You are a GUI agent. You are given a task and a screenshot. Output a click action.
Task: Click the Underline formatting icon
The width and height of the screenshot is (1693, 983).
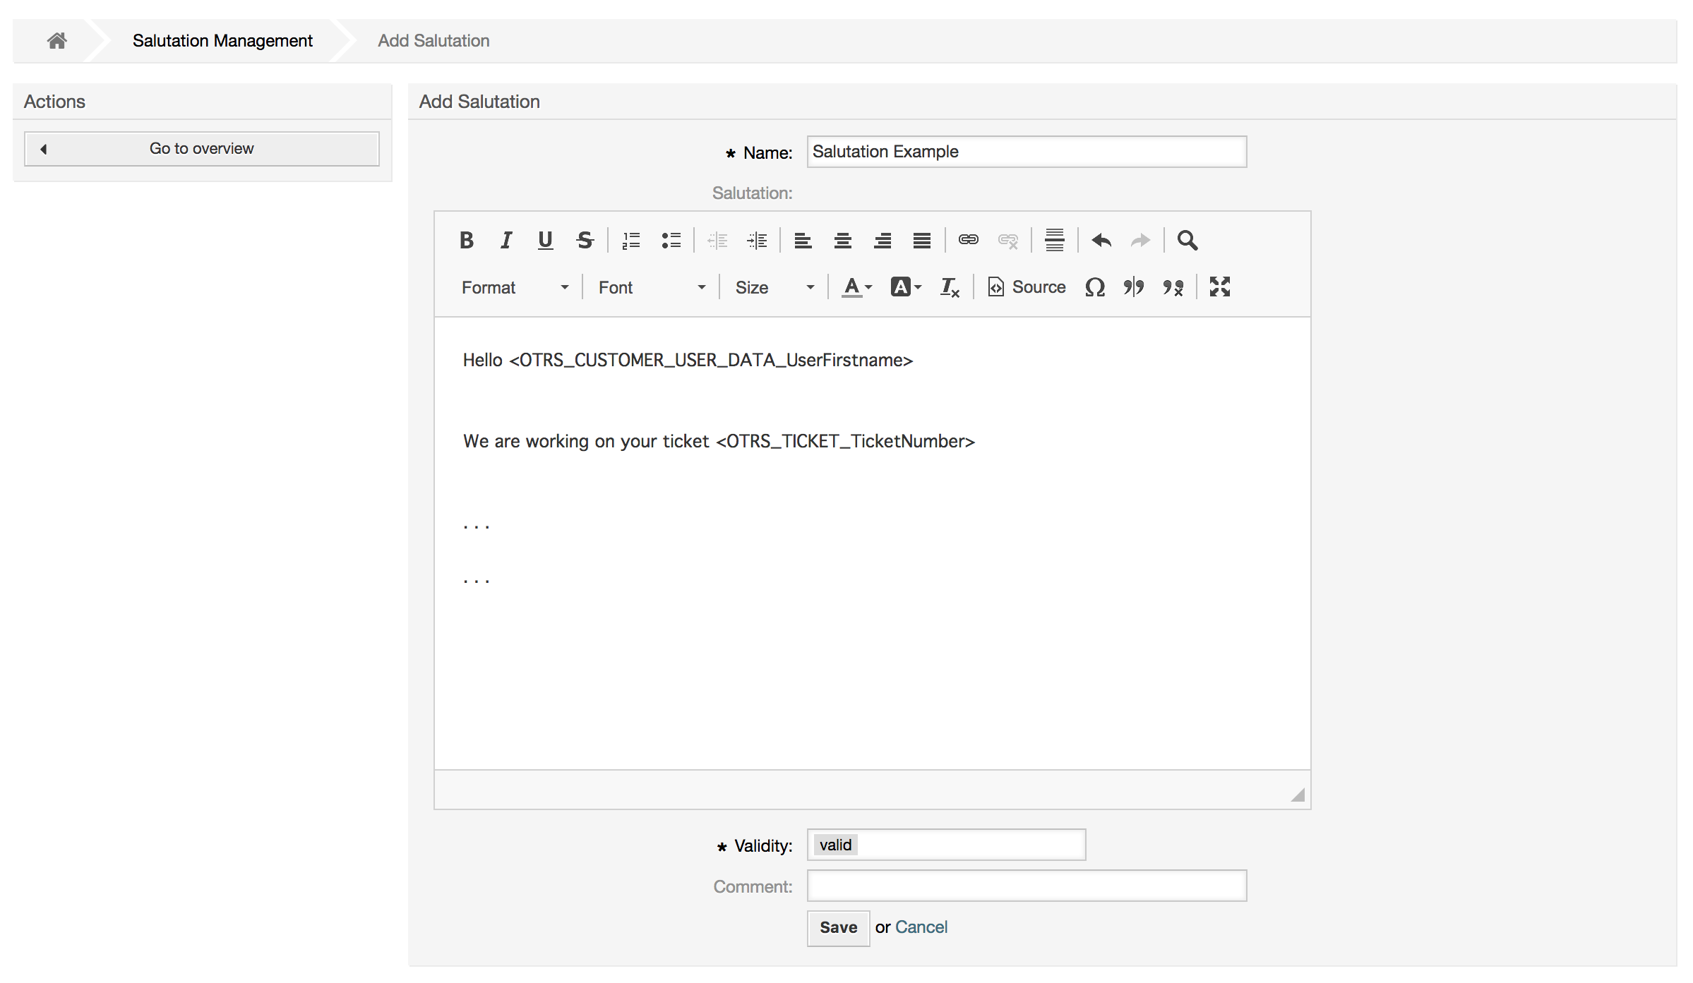(544, 239)
